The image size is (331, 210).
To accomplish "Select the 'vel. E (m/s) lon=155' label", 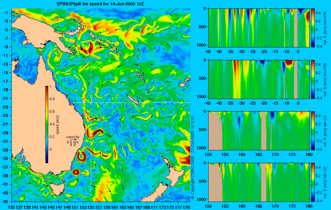I will click(325, 28).
